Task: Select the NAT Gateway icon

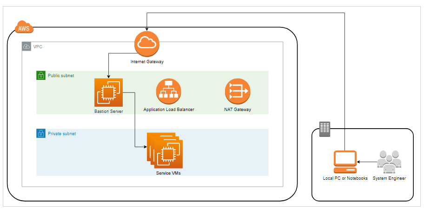Action: 237,91
